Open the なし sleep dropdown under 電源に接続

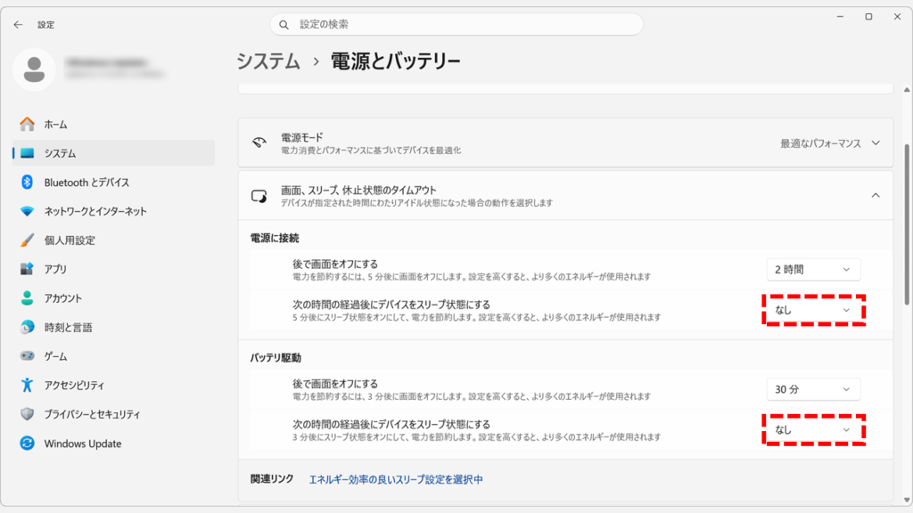812,311
